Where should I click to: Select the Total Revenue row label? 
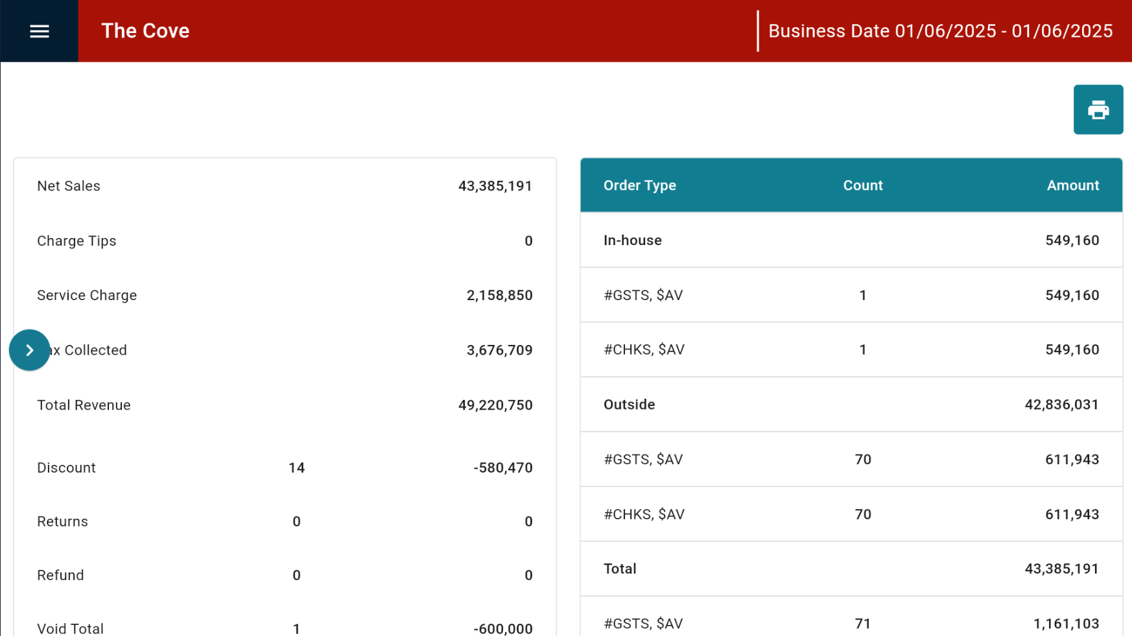(x=84, y=405)
